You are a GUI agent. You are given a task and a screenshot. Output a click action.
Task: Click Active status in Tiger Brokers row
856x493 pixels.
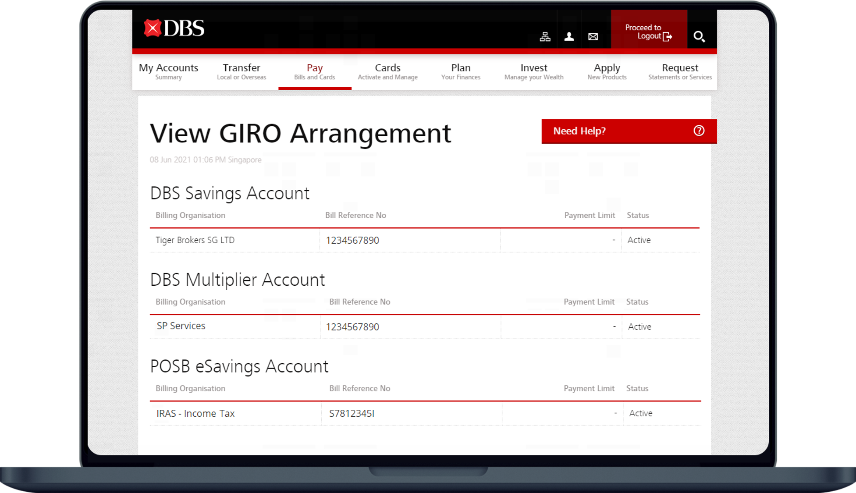[639, 240]
